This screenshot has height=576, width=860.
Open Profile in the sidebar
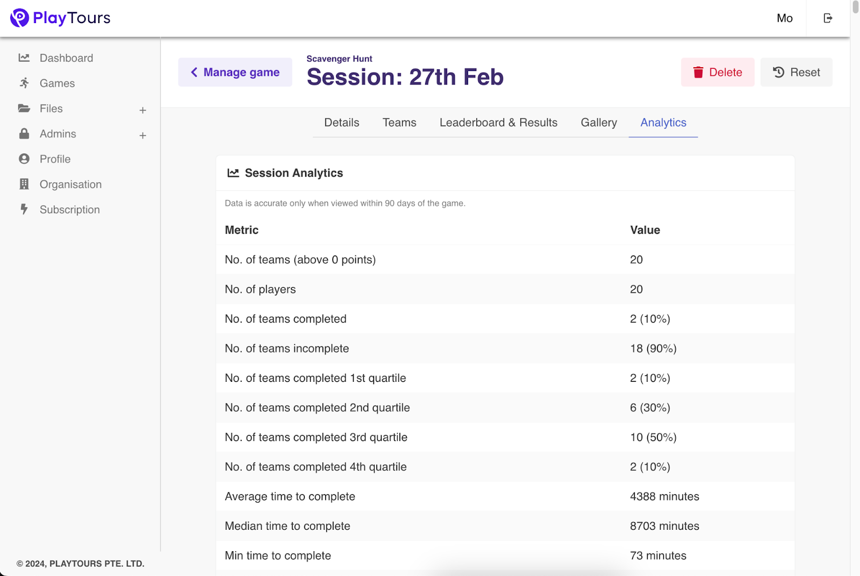tap(55, 159)
